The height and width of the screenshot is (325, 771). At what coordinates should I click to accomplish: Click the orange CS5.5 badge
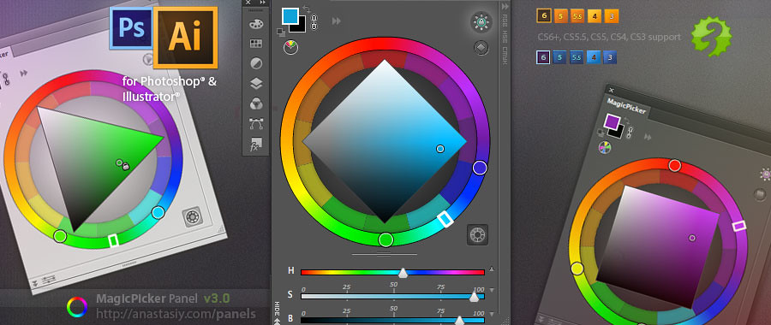pyautogui.click(x=577, y=16)
